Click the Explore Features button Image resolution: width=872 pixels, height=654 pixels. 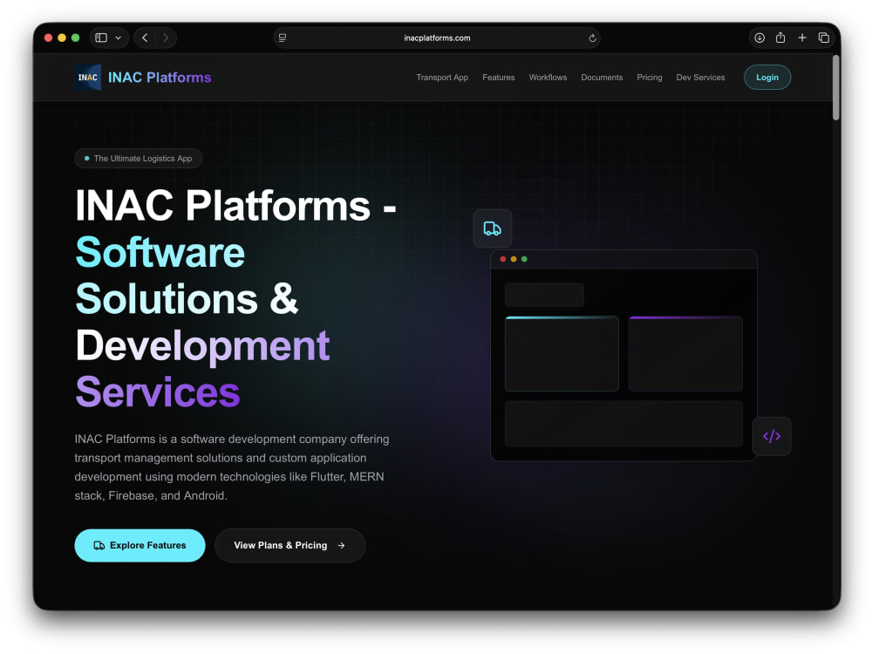tap(140, 546)
